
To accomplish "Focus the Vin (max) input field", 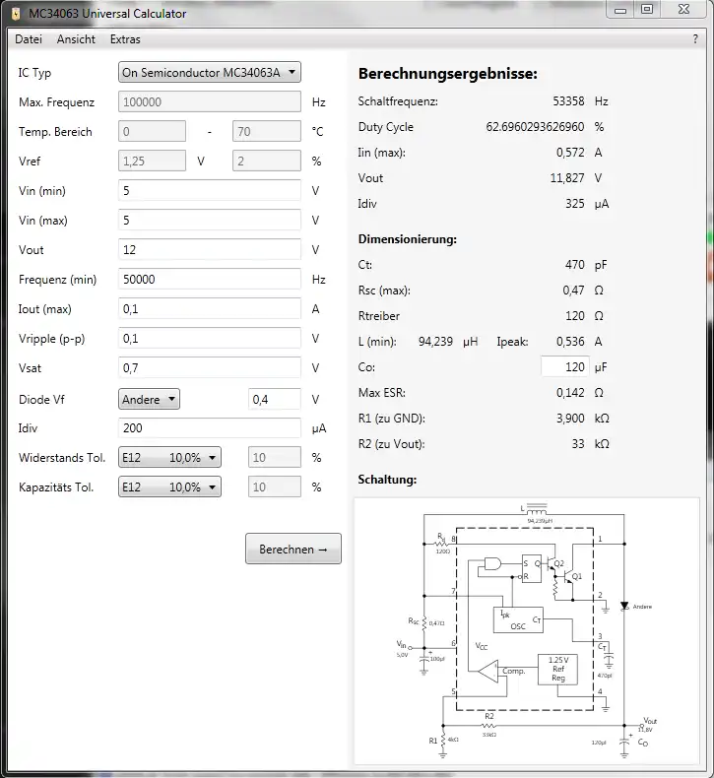I will tap(210, 221).
